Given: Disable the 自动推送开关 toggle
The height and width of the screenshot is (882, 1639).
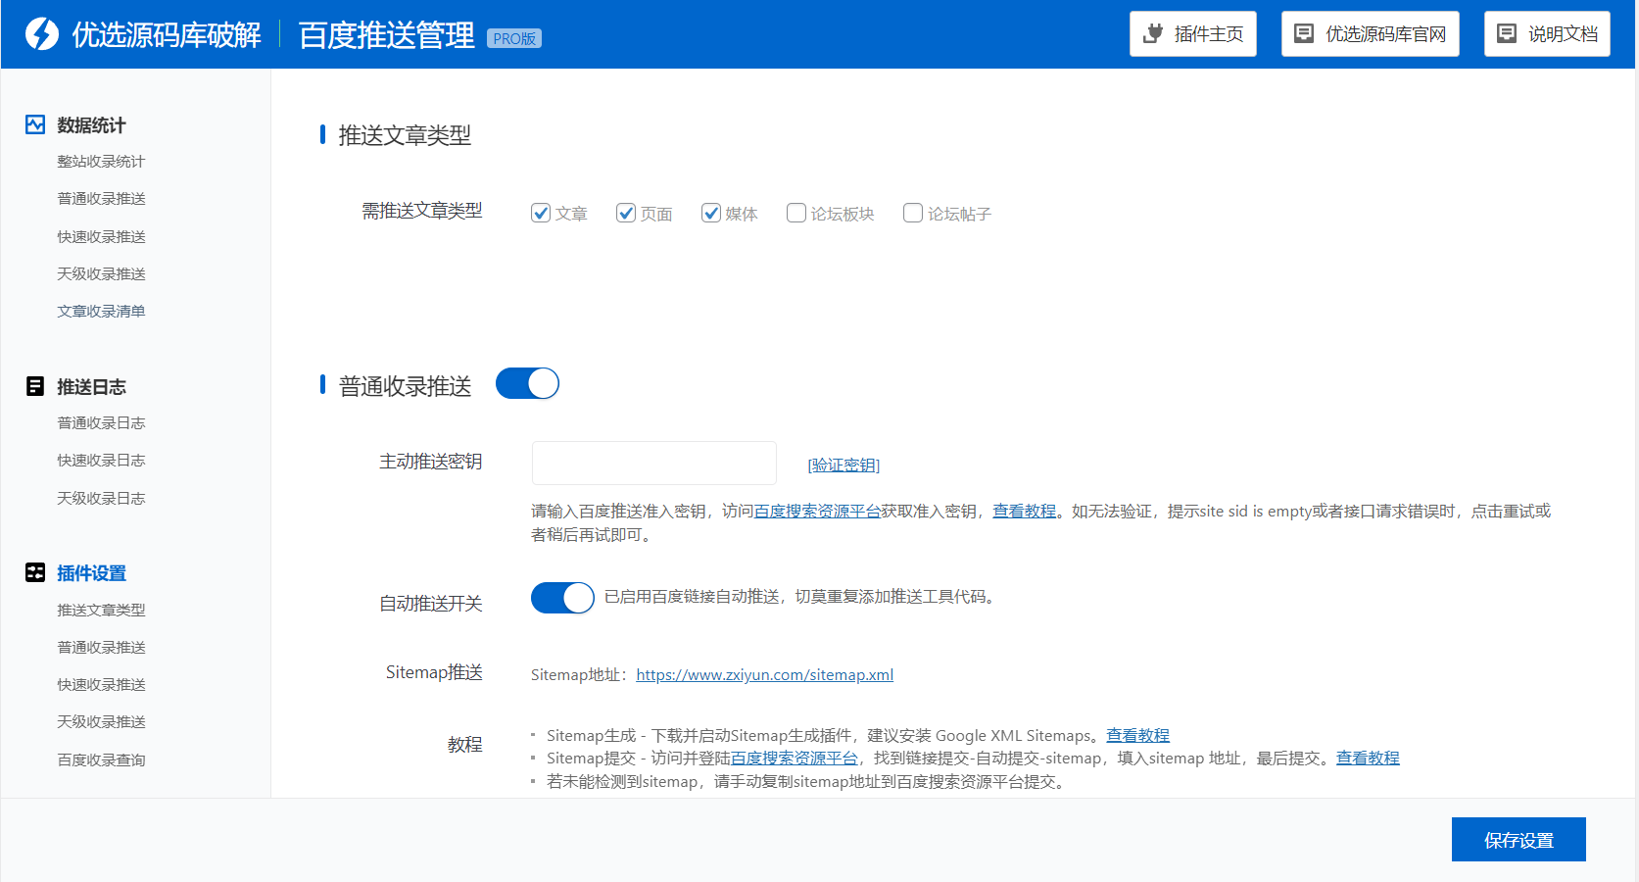Looking at the screenshot, I should (562, 597).
